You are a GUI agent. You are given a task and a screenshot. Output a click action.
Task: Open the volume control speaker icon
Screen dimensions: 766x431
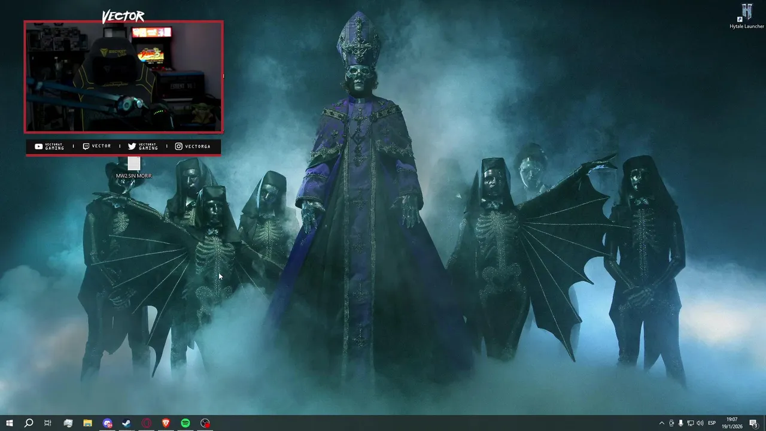pos(700,423)
